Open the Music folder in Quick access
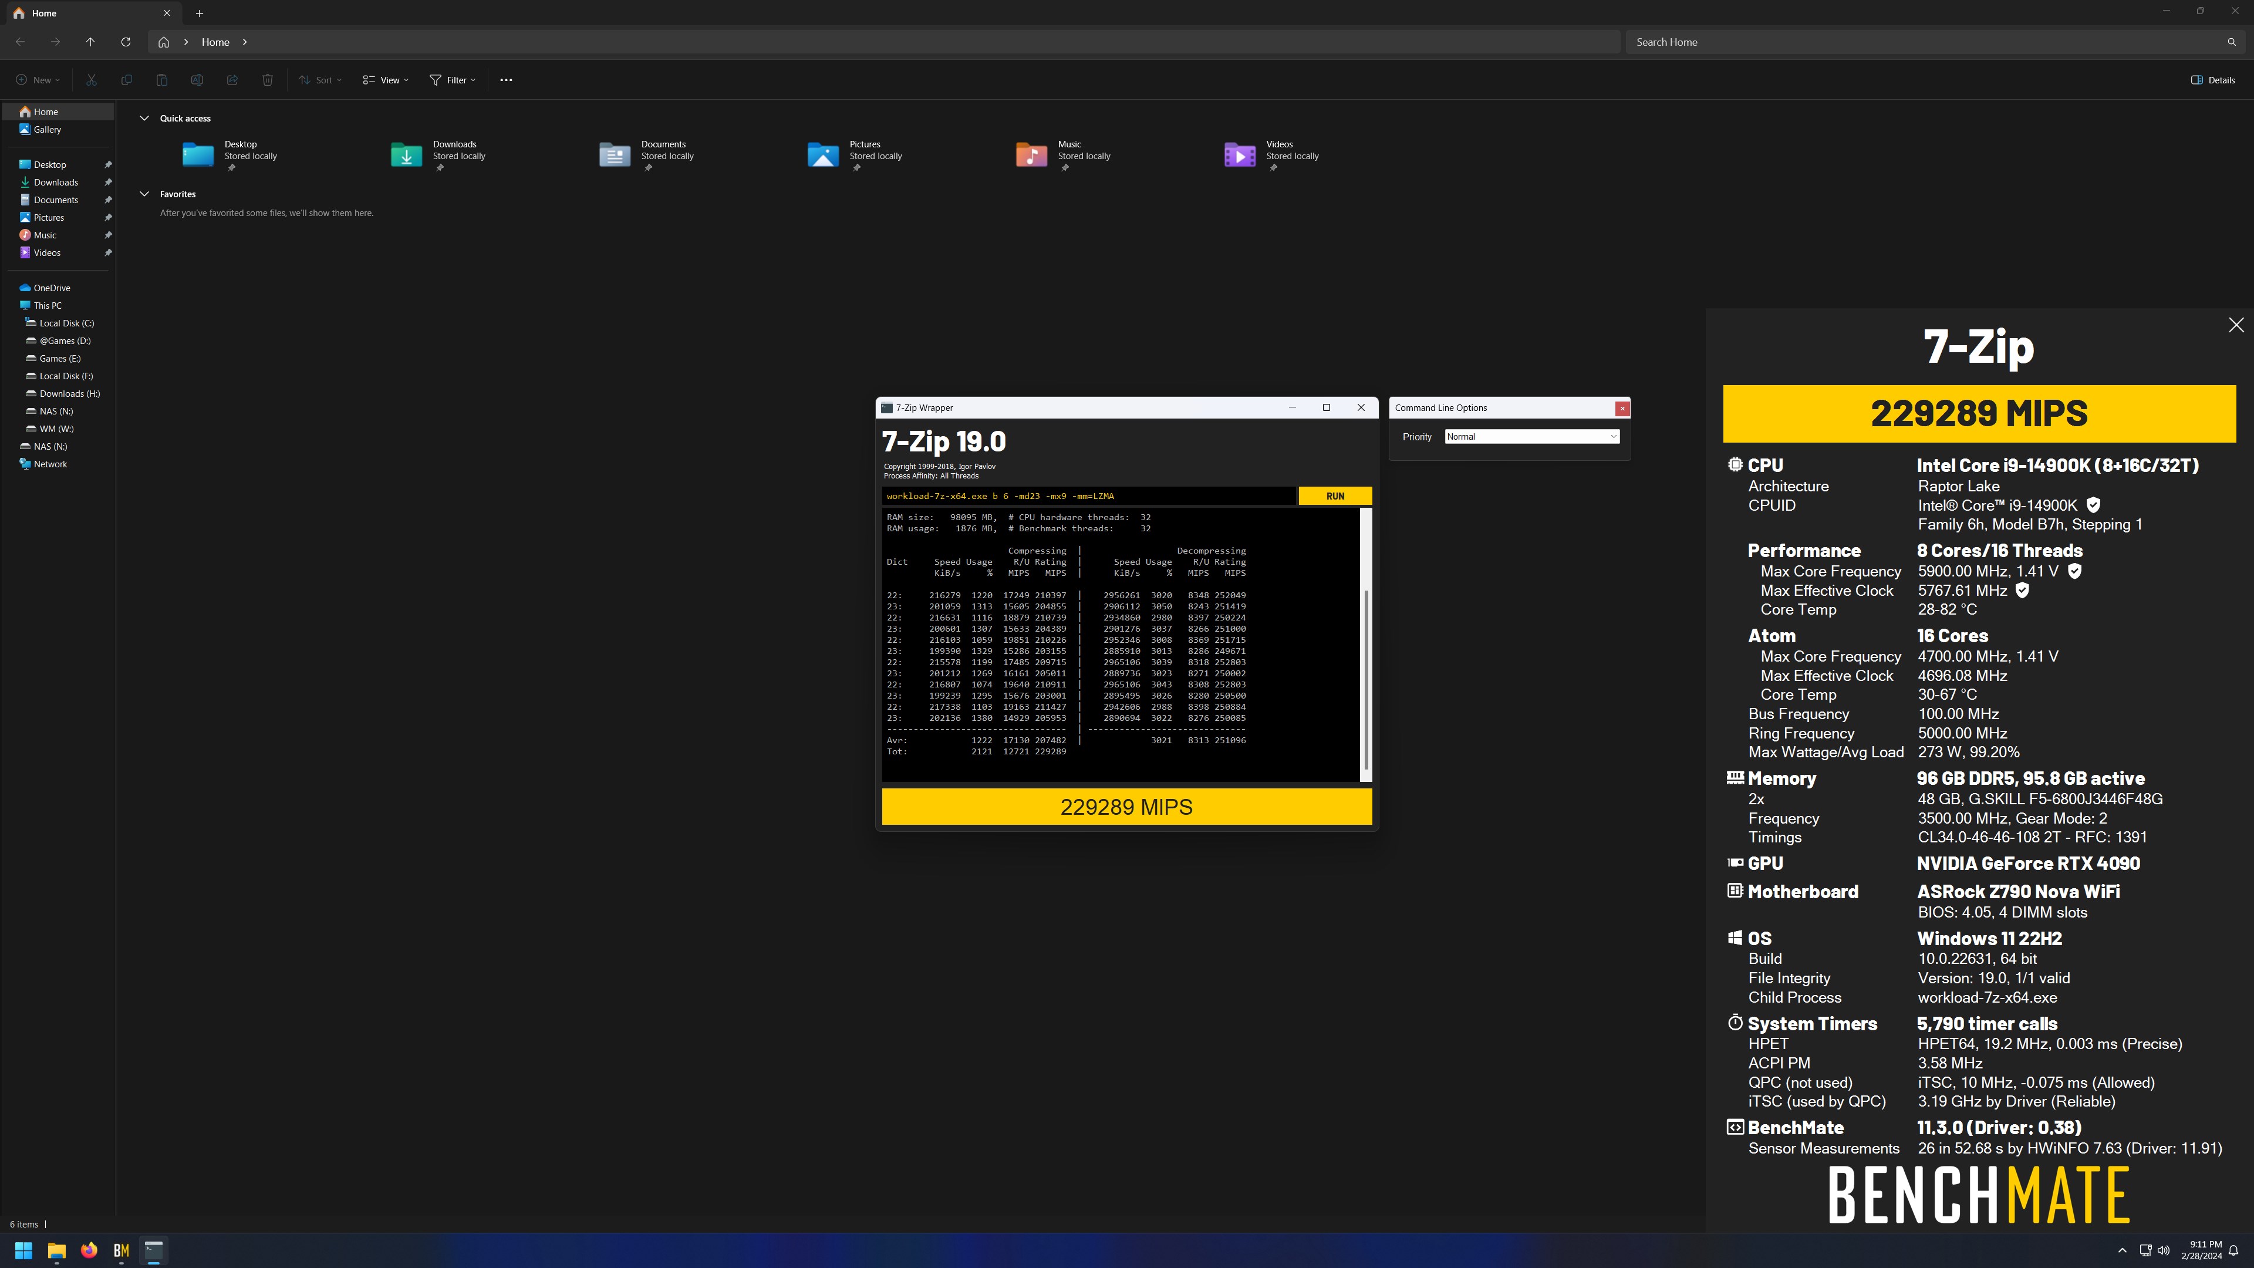Viewport: 2254px width, 1268px height. pos(1064,155)
